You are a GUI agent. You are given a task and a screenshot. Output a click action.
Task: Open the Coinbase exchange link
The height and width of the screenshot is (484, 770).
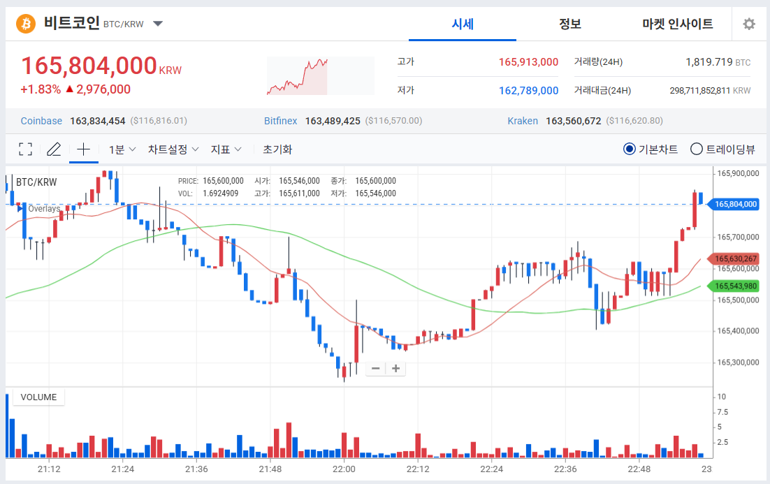41,121
